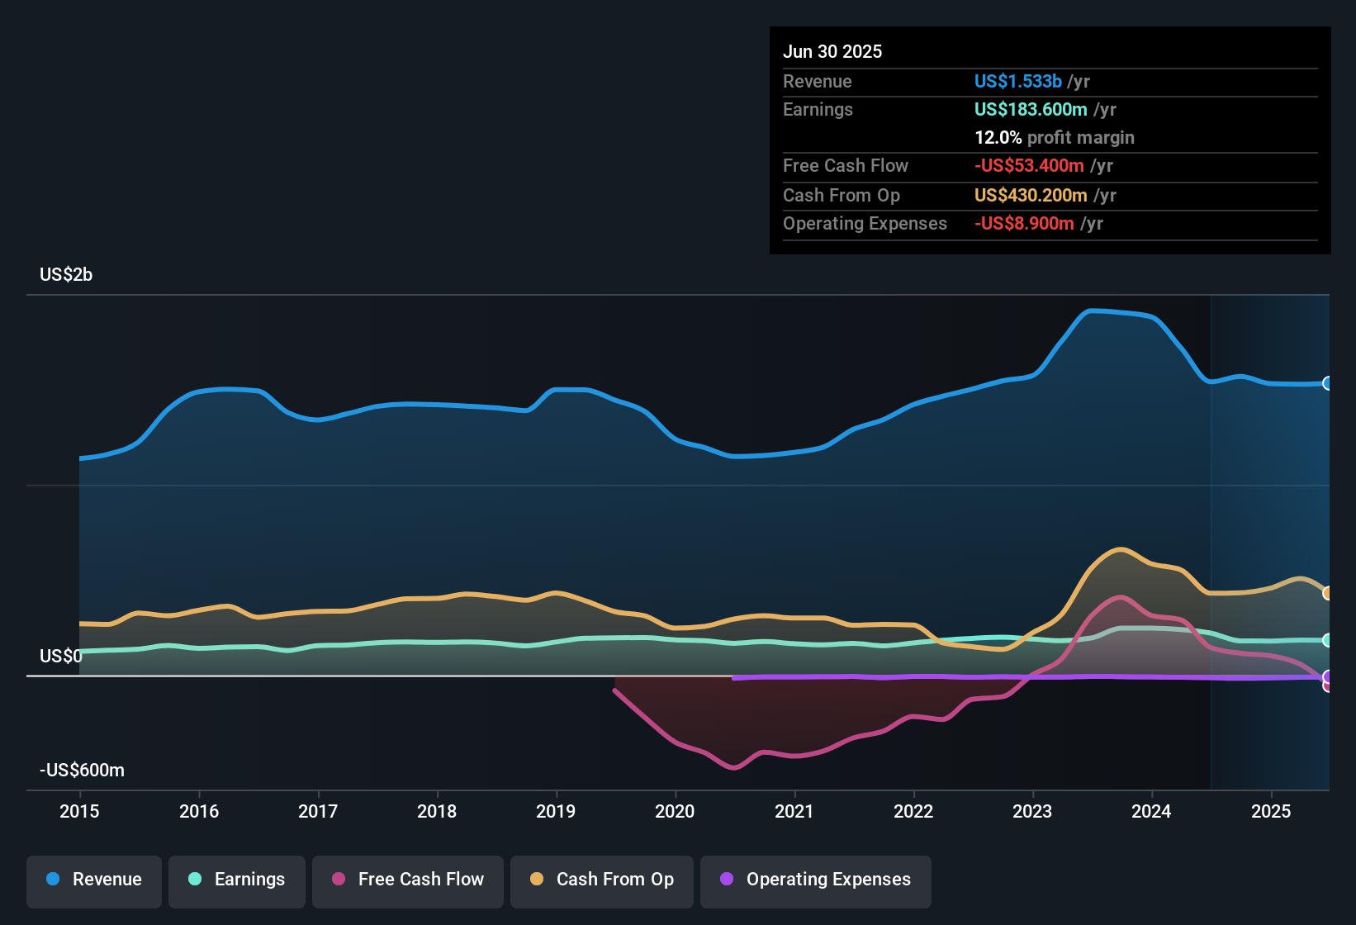Click the 2016 x-axis label
Image resolution: width=1356 pixels, height=925 pixels.
point(199,812)
